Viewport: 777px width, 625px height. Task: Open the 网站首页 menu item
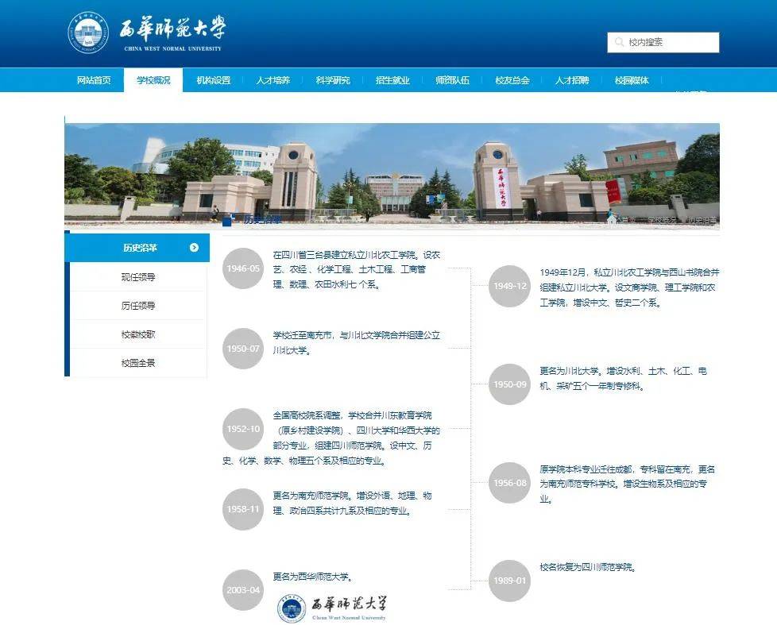[94, 80]
